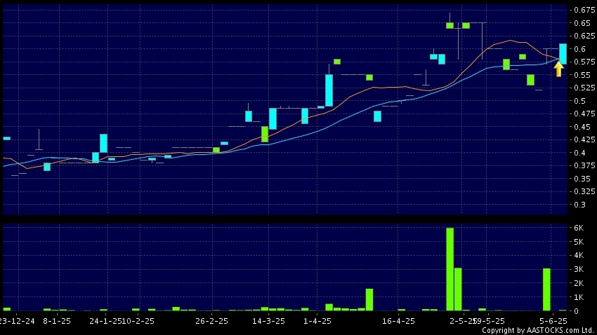
Task: Click the 0.525 price axis label
Action: [584, 88]
